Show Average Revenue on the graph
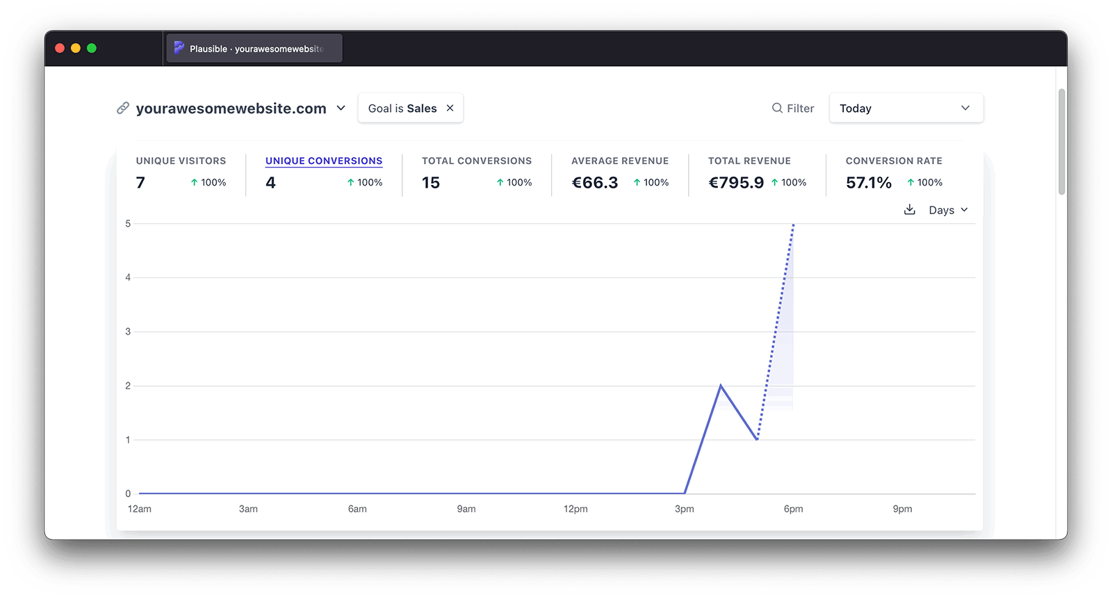 coord(620,161)
